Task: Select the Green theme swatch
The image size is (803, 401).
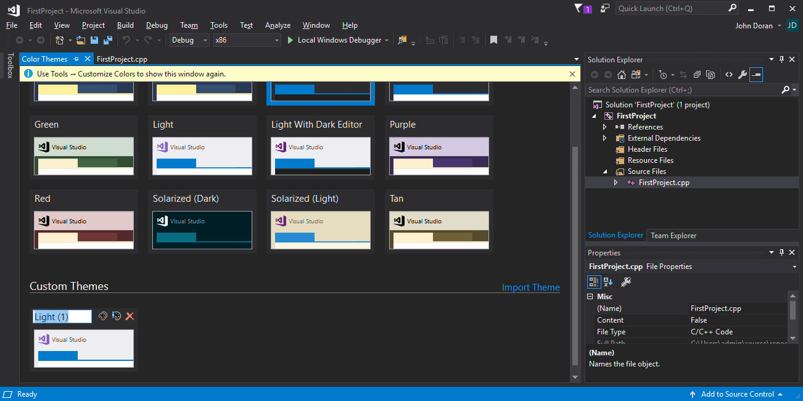Action: tap(84, 156)
